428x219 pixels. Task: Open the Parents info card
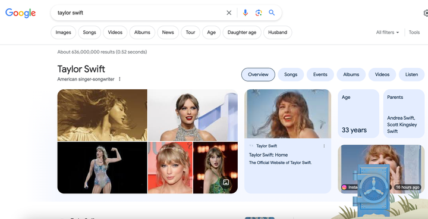coord(404,114)
